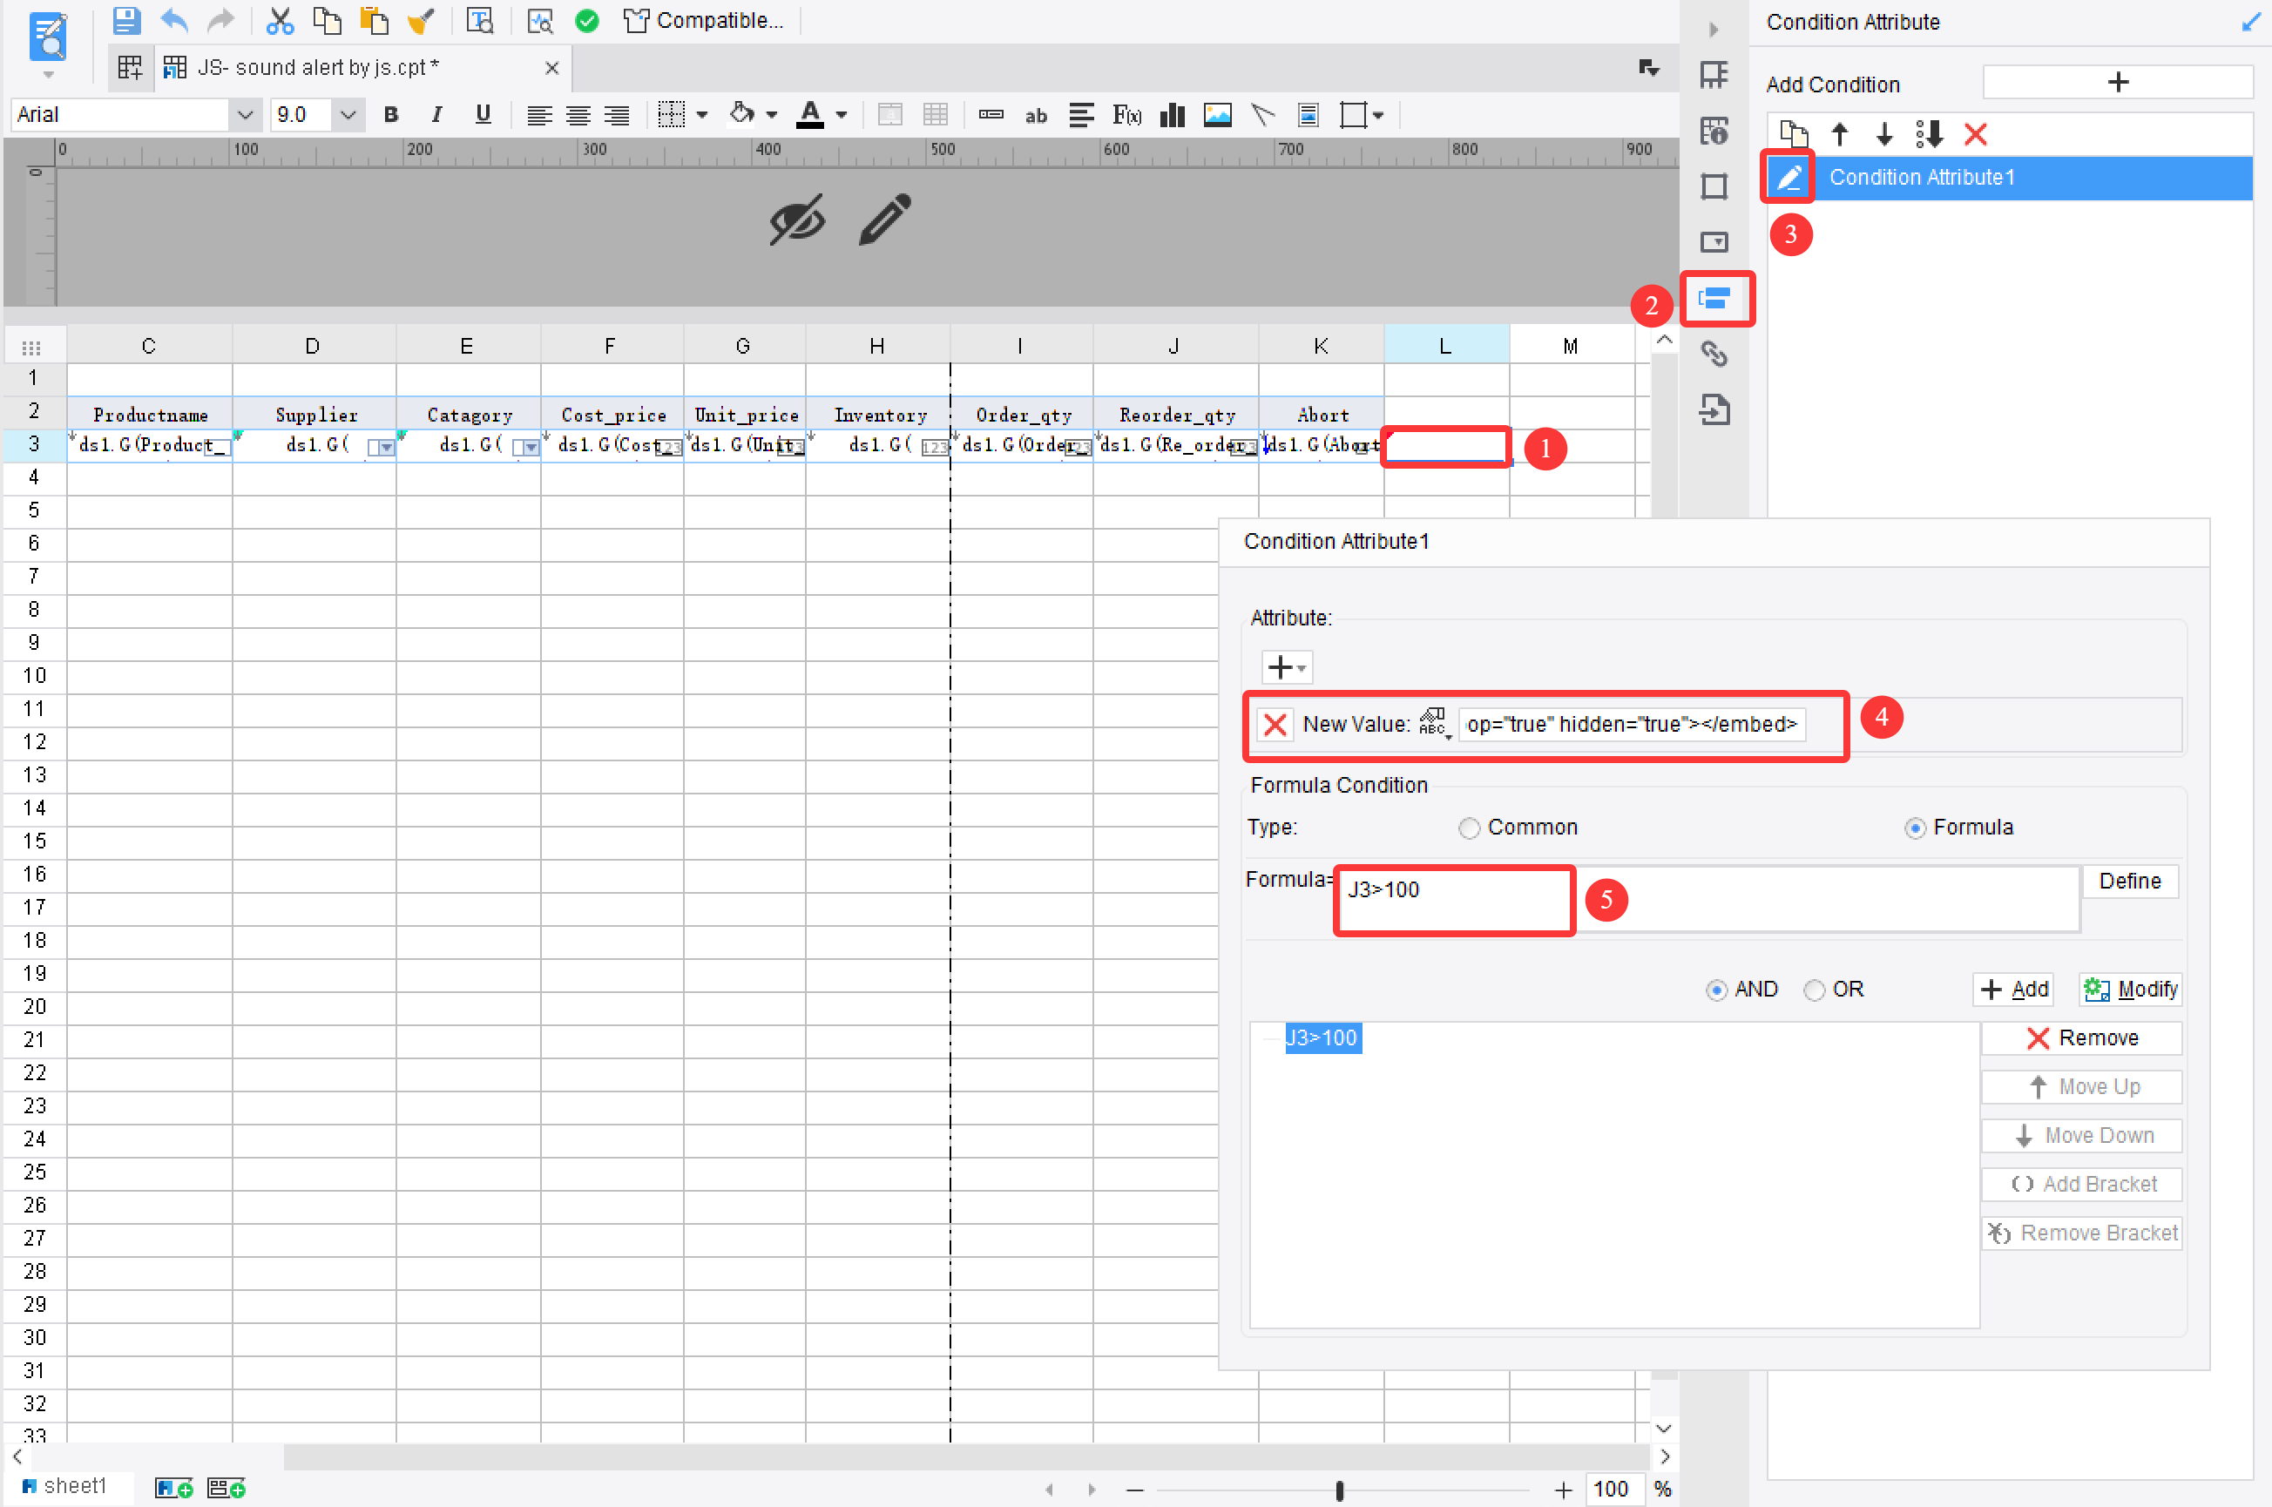Click Add Condition plus button
The image size is (2272, 1507).
click(x=2117, y=82)
